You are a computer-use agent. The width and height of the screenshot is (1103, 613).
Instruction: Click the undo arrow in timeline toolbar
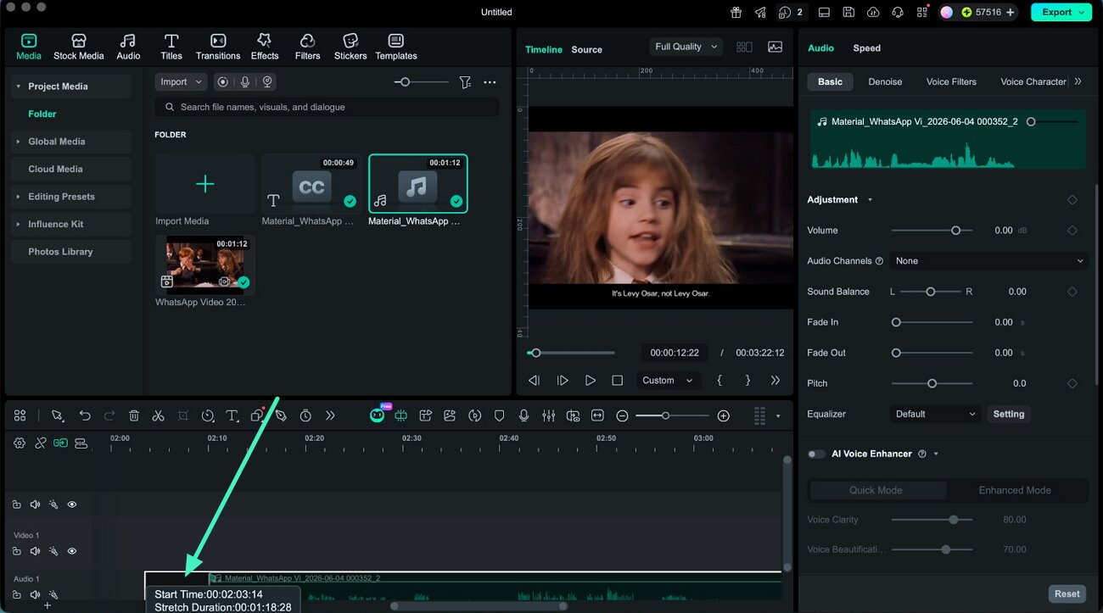[85, 415]
